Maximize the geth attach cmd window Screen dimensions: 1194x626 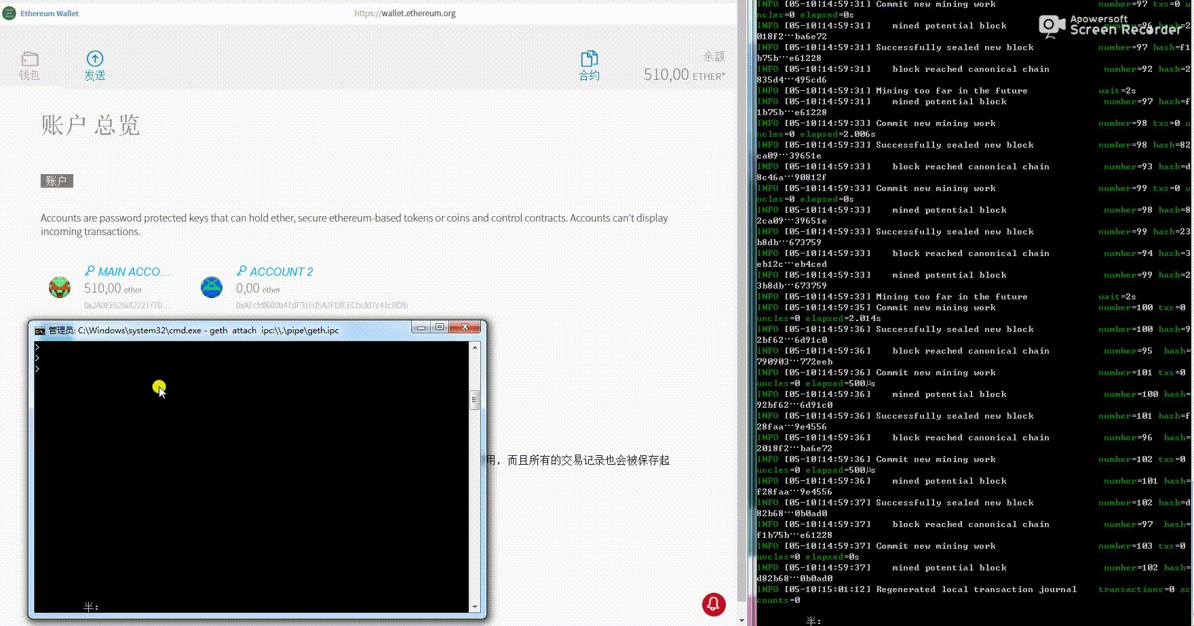(439, 327)
